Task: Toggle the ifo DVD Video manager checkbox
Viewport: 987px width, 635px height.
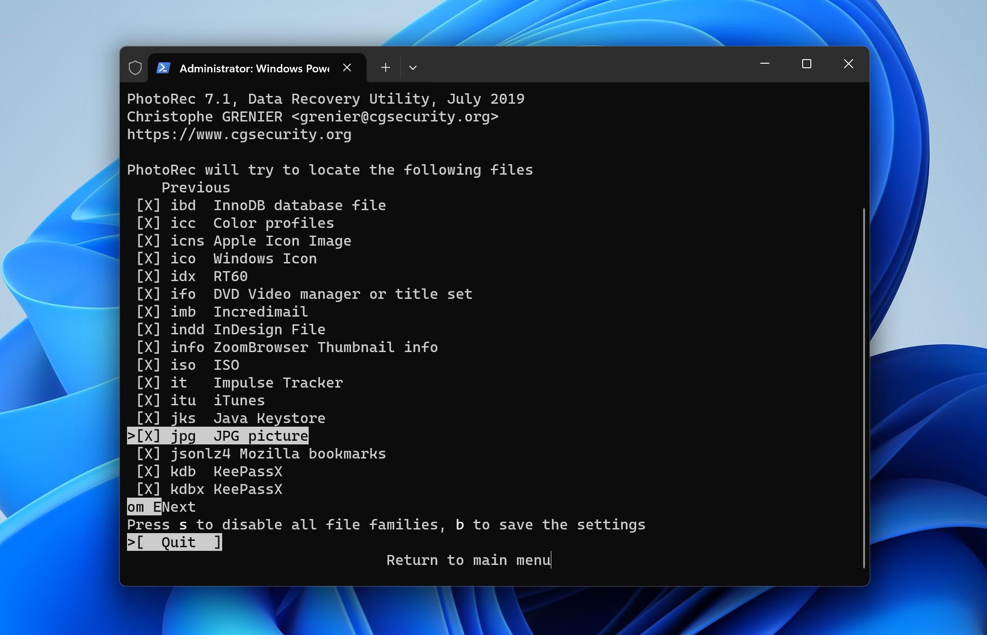Action: click(x=148, y=294)
